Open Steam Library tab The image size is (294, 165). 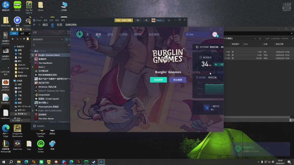pos(53,25)
